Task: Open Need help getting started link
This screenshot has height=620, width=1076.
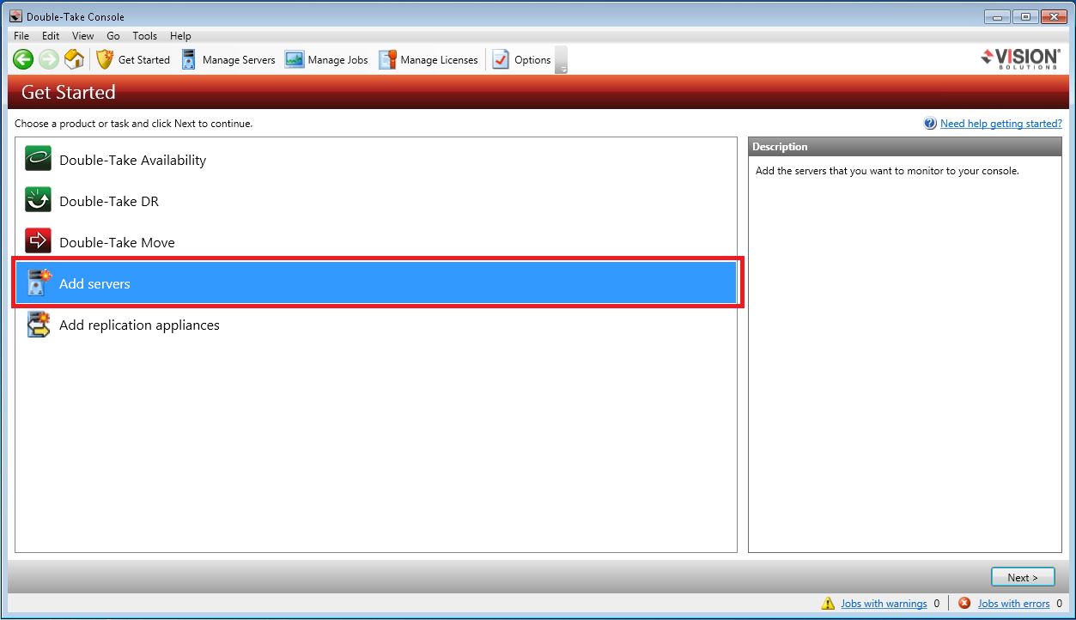Action: tap(1000, 124)
